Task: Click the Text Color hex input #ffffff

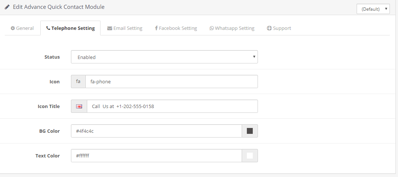Action: click(x=156, y=156)
